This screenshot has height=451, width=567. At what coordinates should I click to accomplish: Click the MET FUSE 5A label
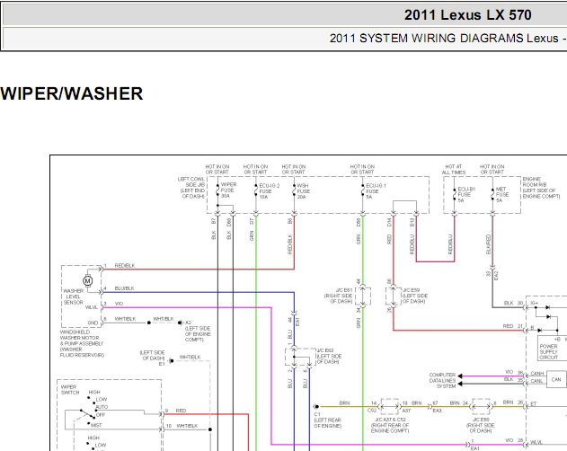501,195
